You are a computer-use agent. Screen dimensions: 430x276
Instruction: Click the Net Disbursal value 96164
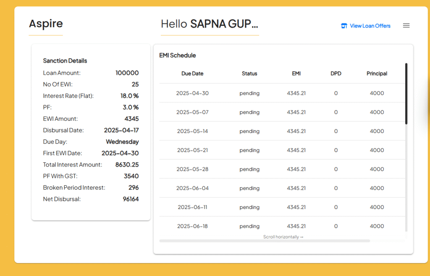pyautogui.click(x=131, y=199)
